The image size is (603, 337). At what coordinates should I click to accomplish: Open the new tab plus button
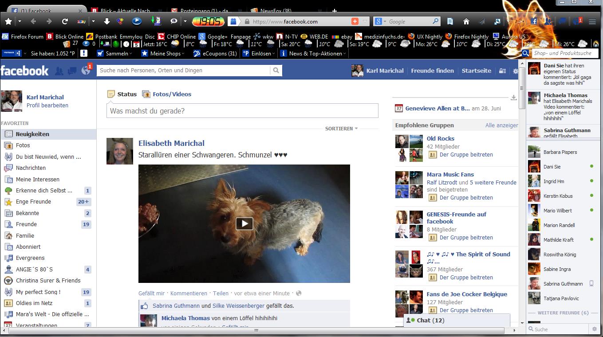(335, 11)
